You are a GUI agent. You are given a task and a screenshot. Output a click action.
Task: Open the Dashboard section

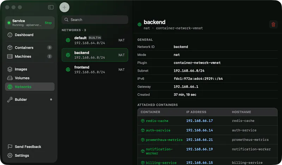point(30,35)
